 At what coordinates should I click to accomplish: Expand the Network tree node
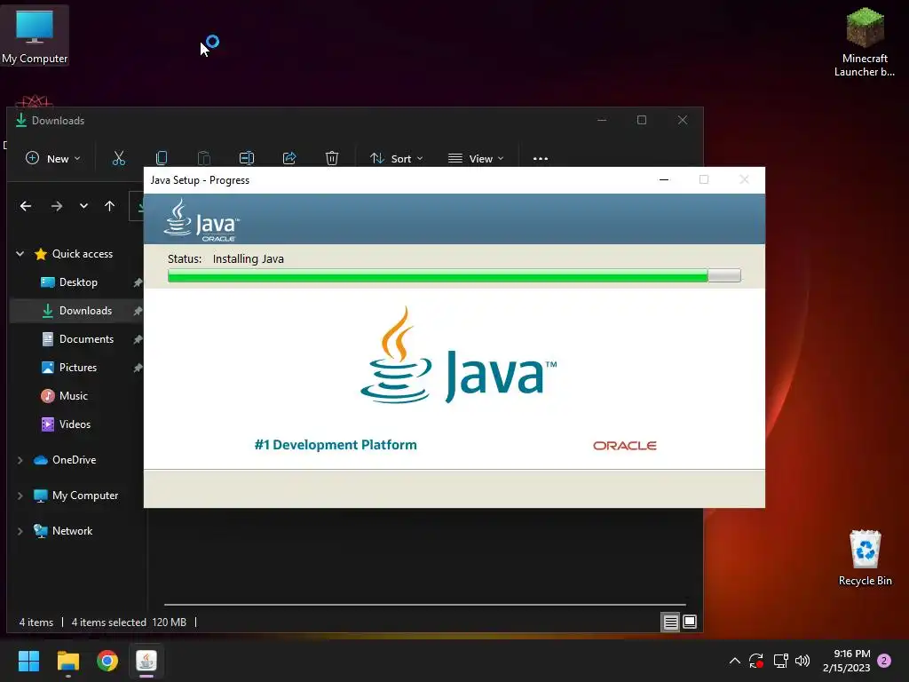tap(20, 531)
